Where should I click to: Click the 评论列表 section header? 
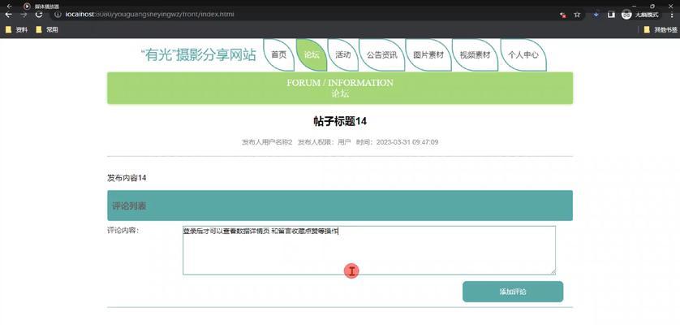point(340,206)
